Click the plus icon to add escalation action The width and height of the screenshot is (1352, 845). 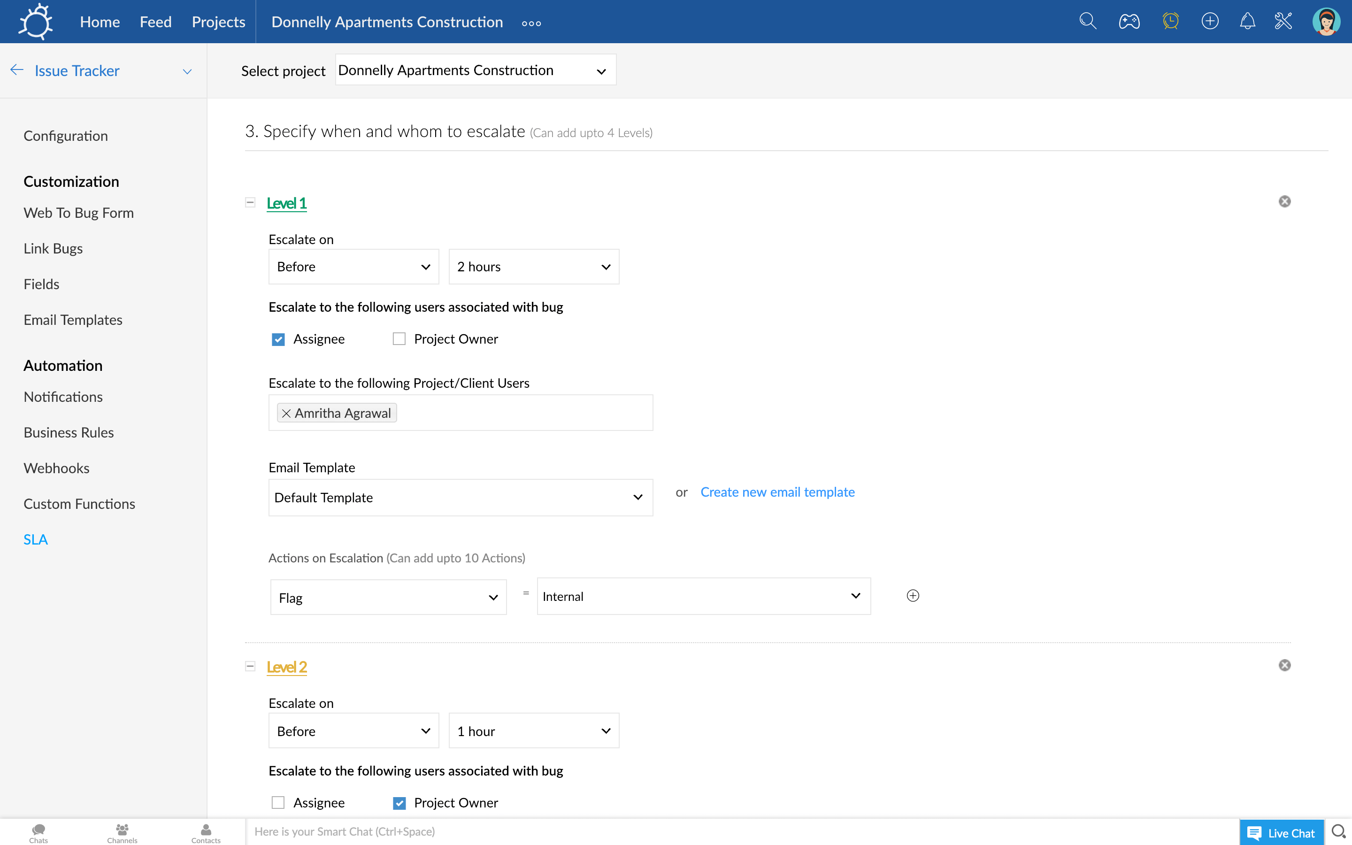(x=912, y=596)
